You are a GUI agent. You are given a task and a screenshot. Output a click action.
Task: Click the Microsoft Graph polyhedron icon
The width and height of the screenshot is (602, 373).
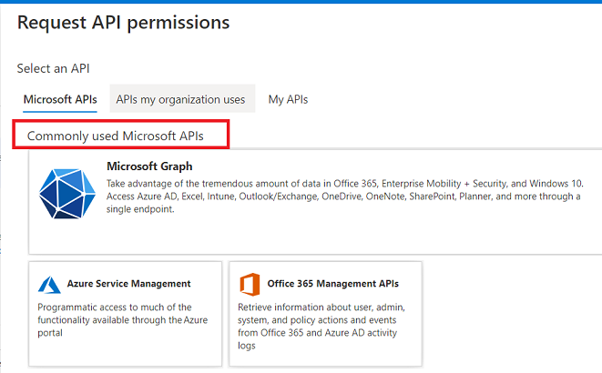click(x=67, y=194)
